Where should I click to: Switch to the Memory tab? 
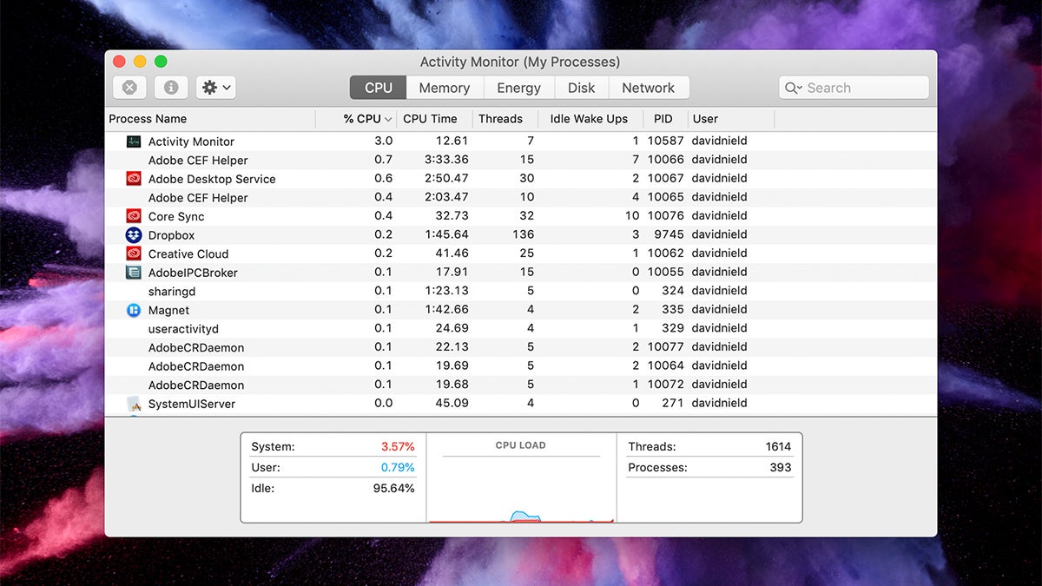click(x=444, y=87)
